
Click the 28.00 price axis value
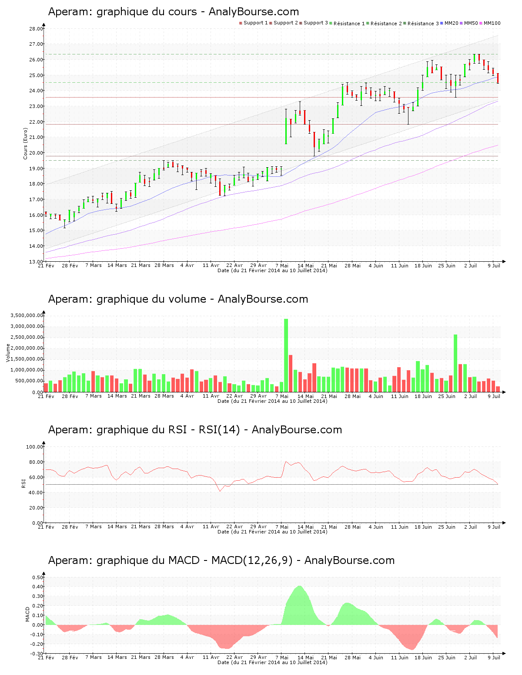pyautogui.click(x=36, y=29)
